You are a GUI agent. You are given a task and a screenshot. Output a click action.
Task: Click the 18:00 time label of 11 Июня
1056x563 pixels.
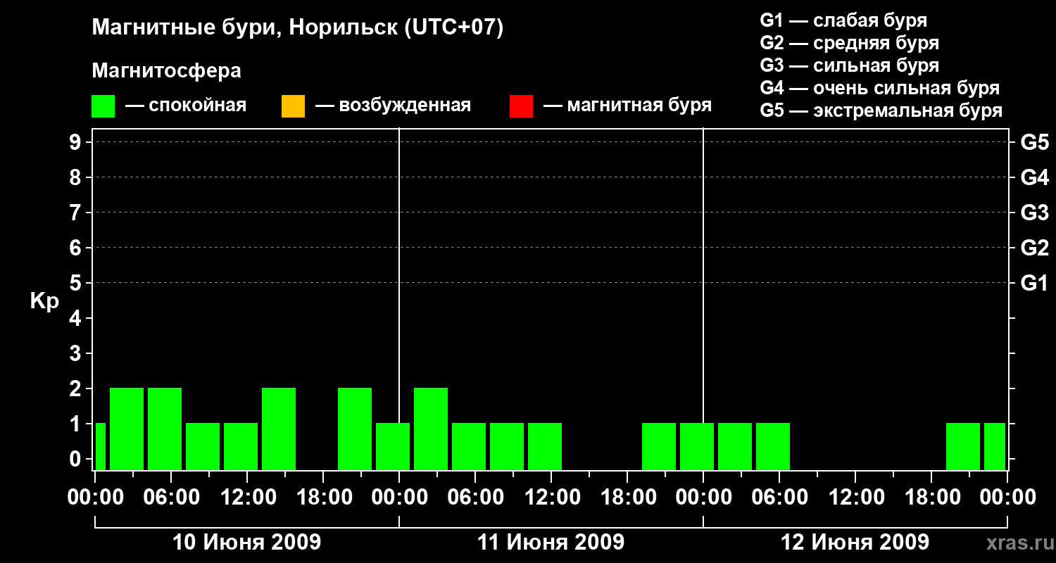(x=627, y=498)
